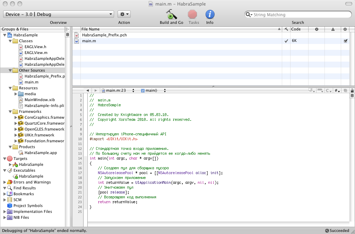Image resolution: width=355 pixels, height=234 pixels.
Task: Collapse the Resources folder
Action: [10, 88]
